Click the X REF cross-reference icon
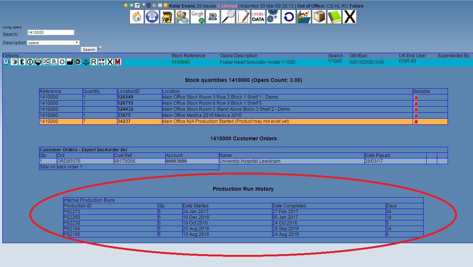 pyautogui.click(x=46, y=62)
